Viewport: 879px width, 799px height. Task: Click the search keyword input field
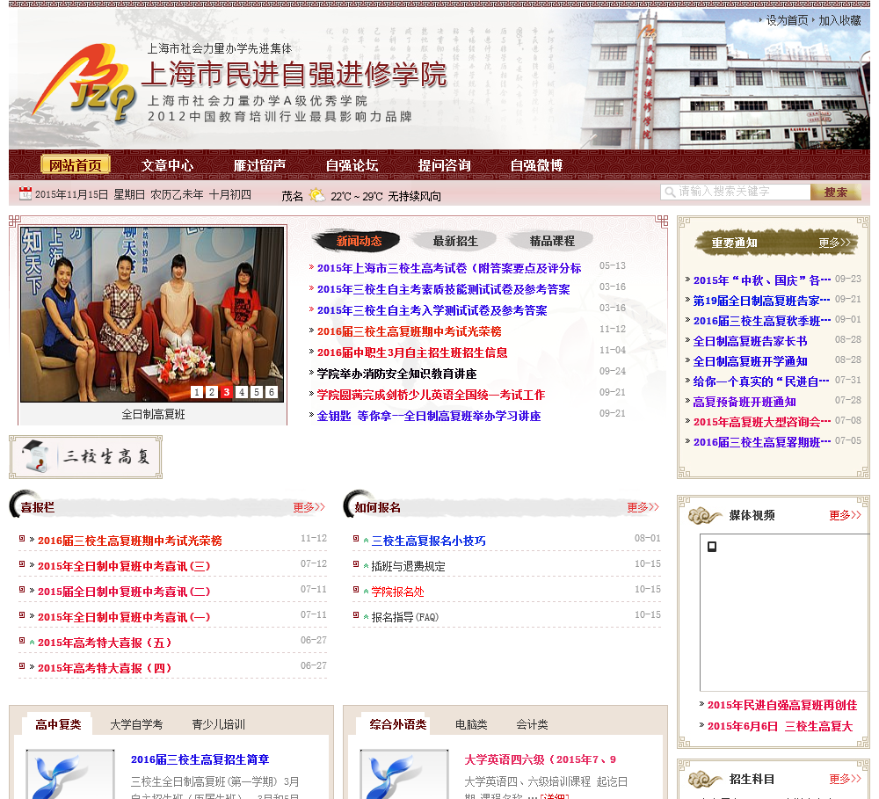[736, 192]
